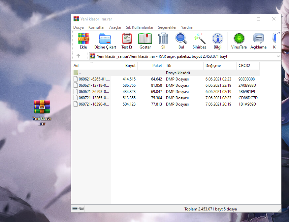
Task: Open the Seçenekler menu
Action: coord(167,27)
